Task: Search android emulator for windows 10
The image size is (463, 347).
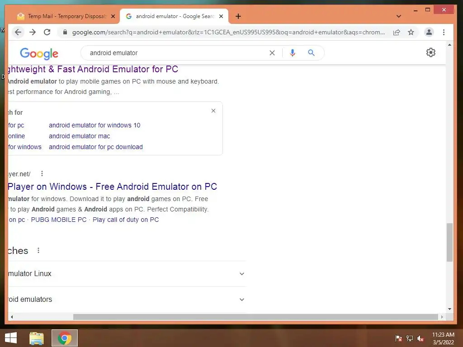Action: pyautogui.click(x=94, y=125)
